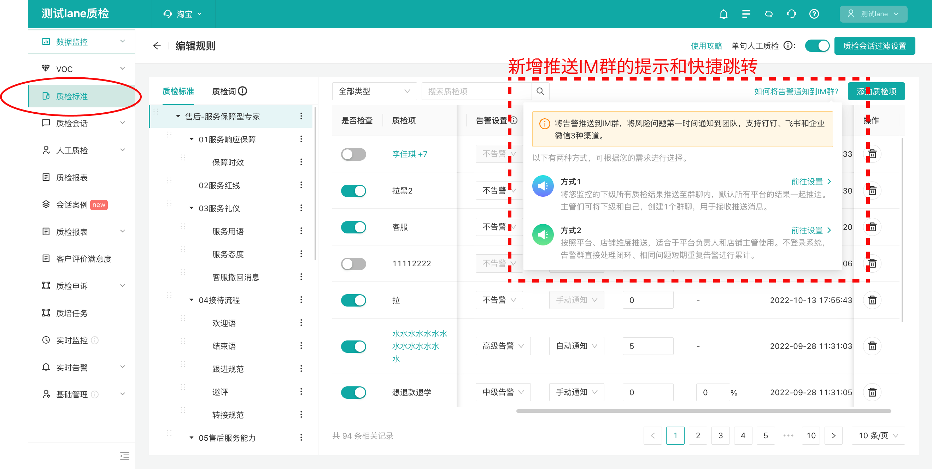Delete the 李佳琪 +7 row with trash icon
The width and height of the screenshot is (932, 469).
872,154
